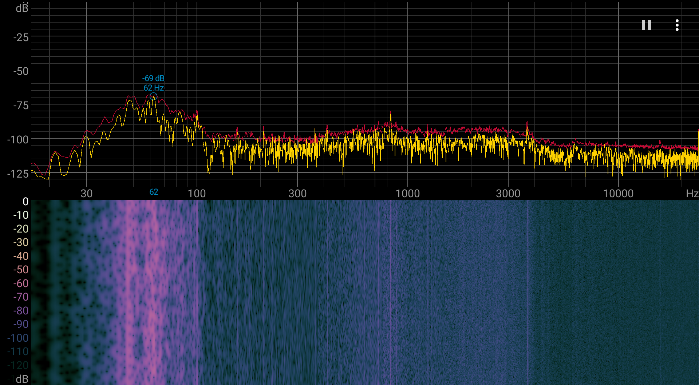Click the spectrogram scale -120 label
Screen dimensions: 699x385
(18, 365)
